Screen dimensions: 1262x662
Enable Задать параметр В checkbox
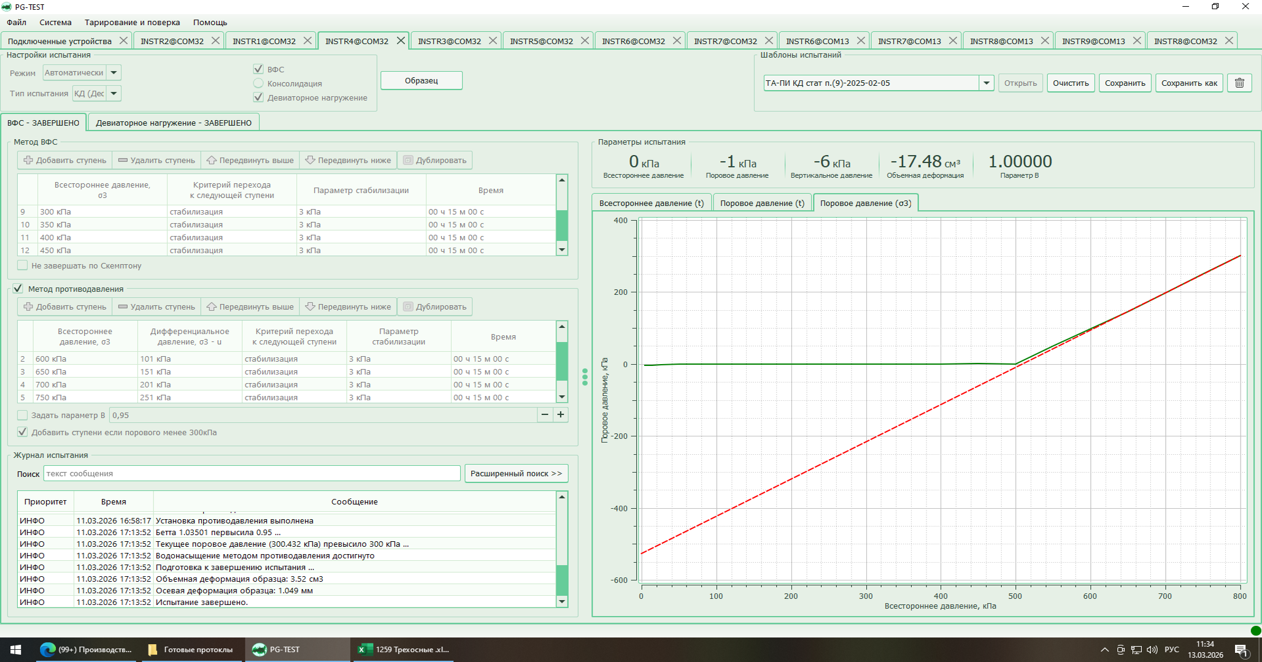pyautogui.click(x=23, y=415)
